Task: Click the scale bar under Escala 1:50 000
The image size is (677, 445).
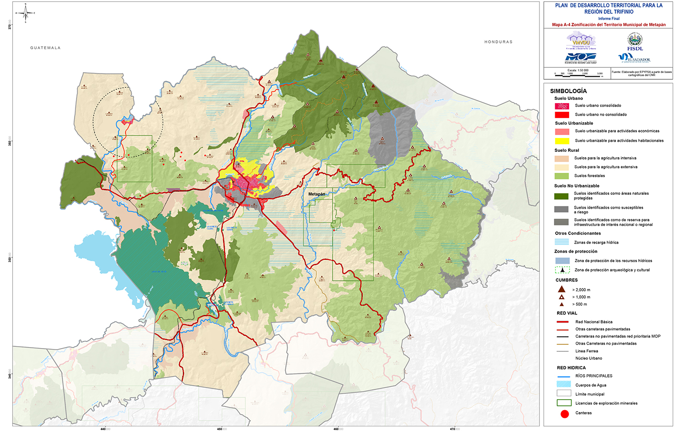Action: (578, 75)
